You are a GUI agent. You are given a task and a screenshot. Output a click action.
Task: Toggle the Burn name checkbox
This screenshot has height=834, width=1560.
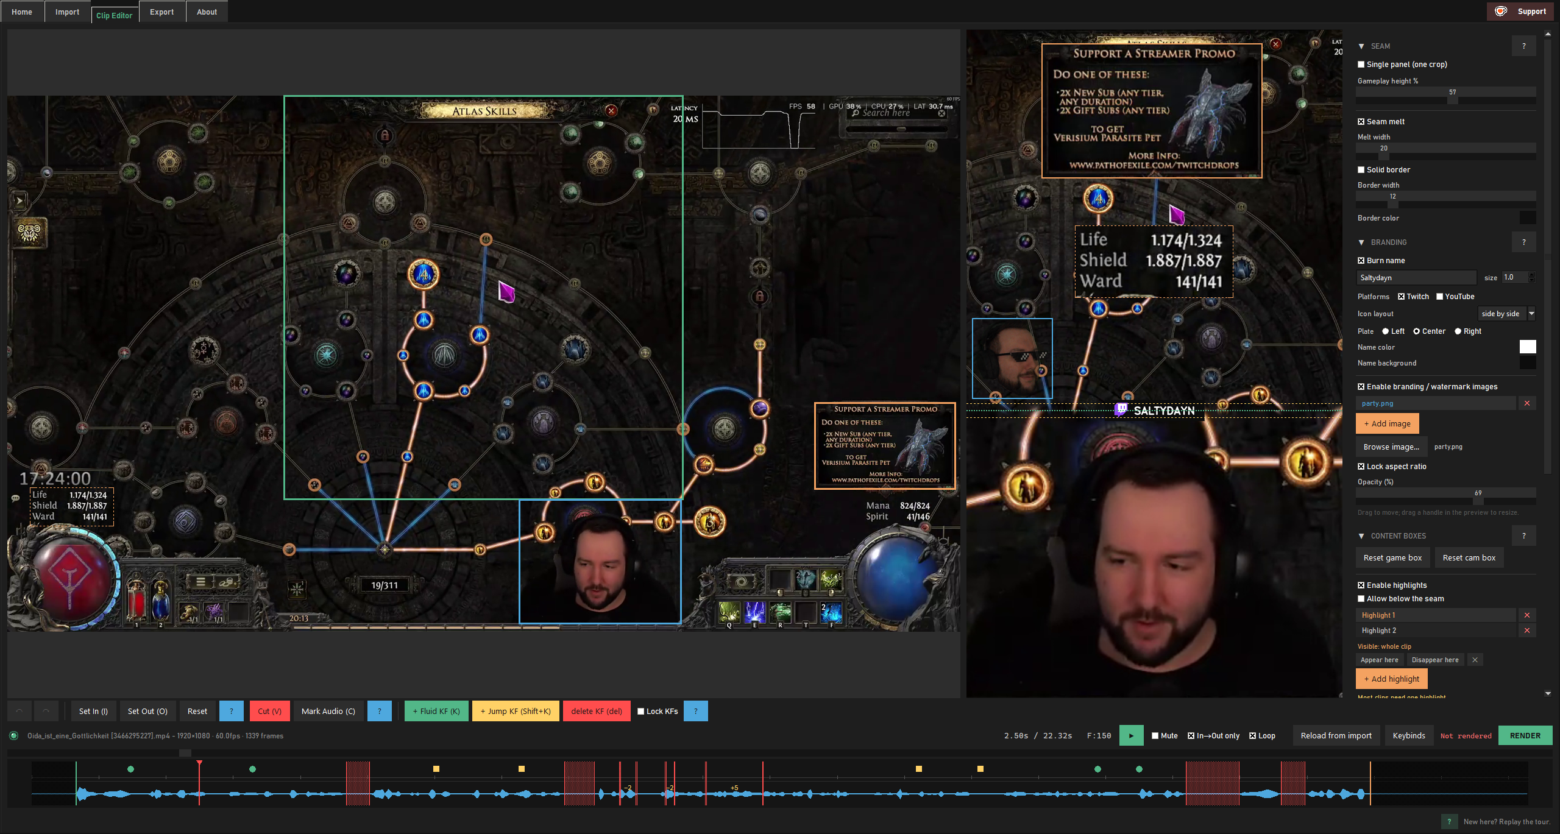point(1361,261)
